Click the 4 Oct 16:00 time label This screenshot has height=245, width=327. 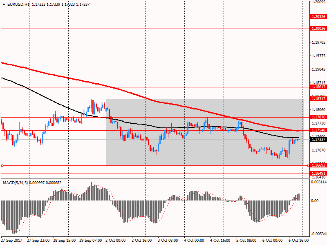(220, 241)
